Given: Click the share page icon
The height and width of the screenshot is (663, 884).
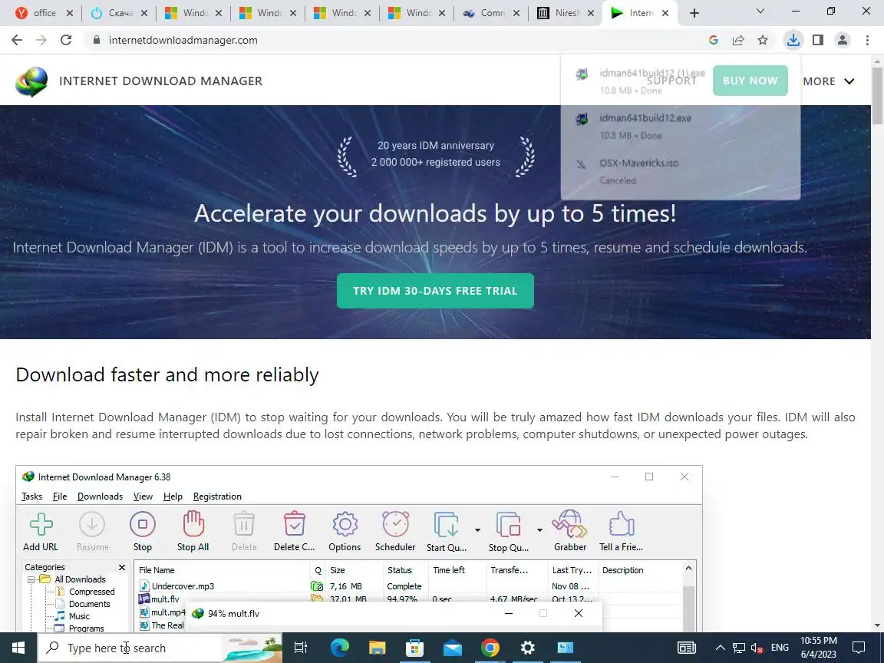Looking at the screenshot, I should tap(738, 40).
